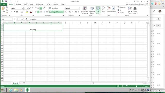The width and height of the screenshot is (165, 93).
Task: Add a new sheet with plus icon
Action: tap(24, 83)
